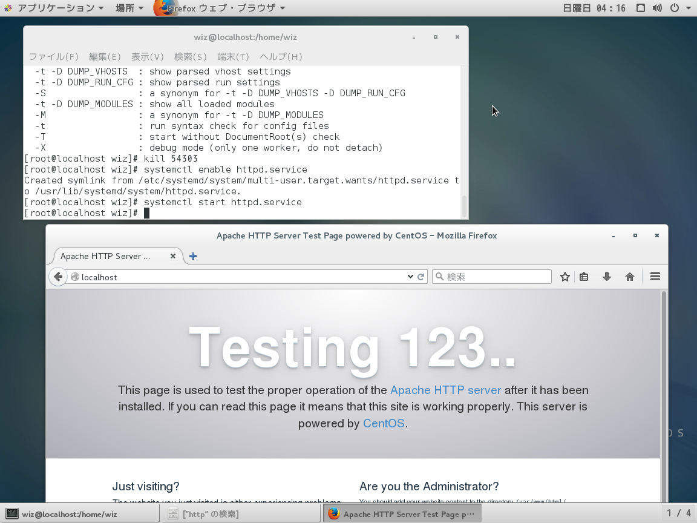
Task: Click 'Are you the Administrator?' heading
Action: click(x=429, y=486)
